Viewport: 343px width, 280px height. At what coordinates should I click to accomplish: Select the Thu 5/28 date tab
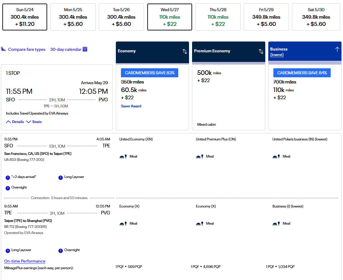(218, 17)
